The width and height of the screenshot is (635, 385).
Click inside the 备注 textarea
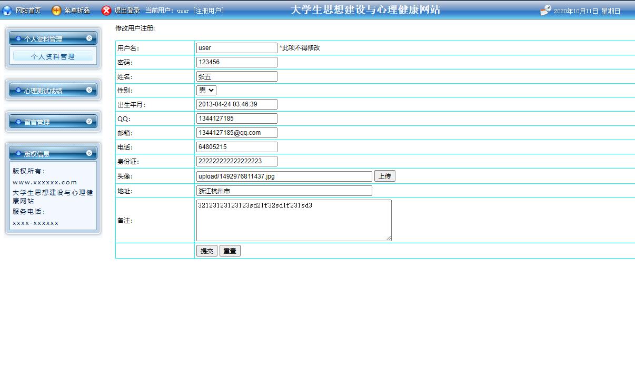pos(294,220)
